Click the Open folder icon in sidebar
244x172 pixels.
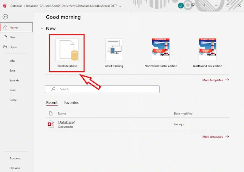click(x=5, y=47)
